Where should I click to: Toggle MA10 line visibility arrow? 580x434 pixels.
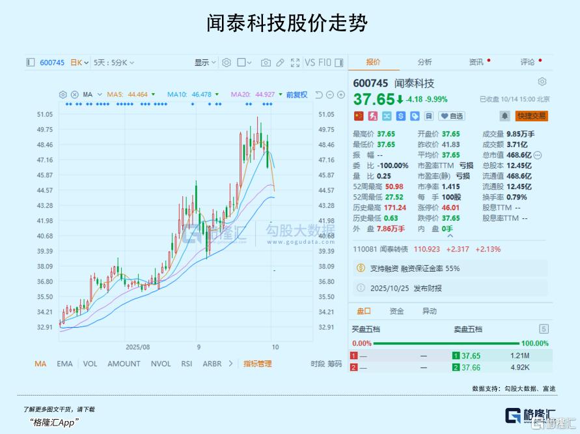coord(217,94)
